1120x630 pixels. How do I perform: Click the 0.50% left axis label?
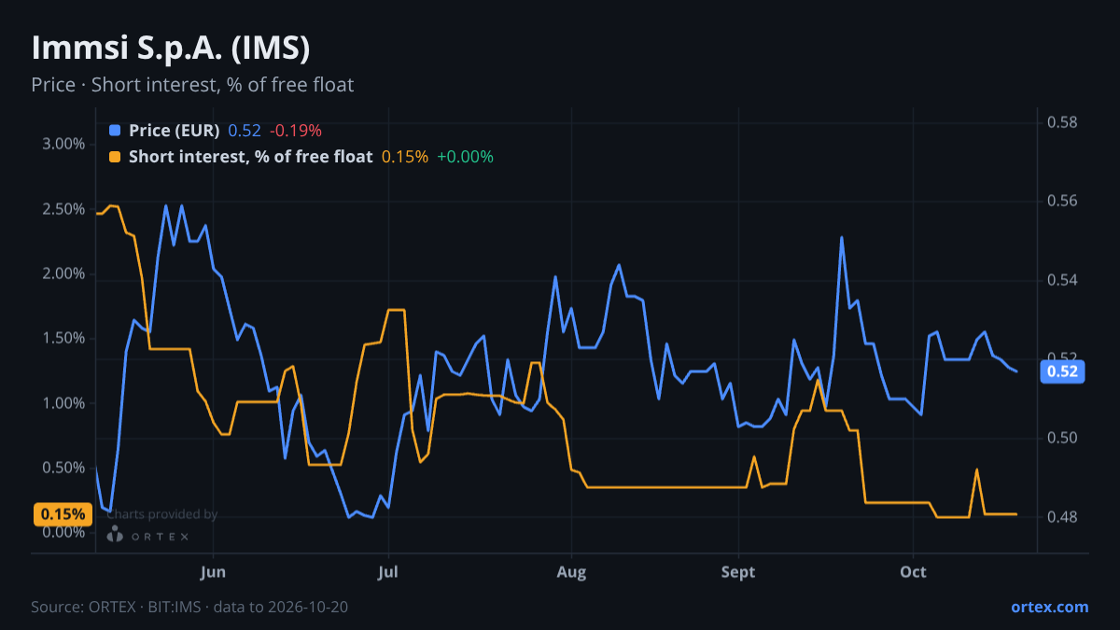[x=64, y=468]
